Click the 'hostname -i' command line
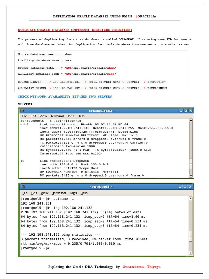 point(47,199)
